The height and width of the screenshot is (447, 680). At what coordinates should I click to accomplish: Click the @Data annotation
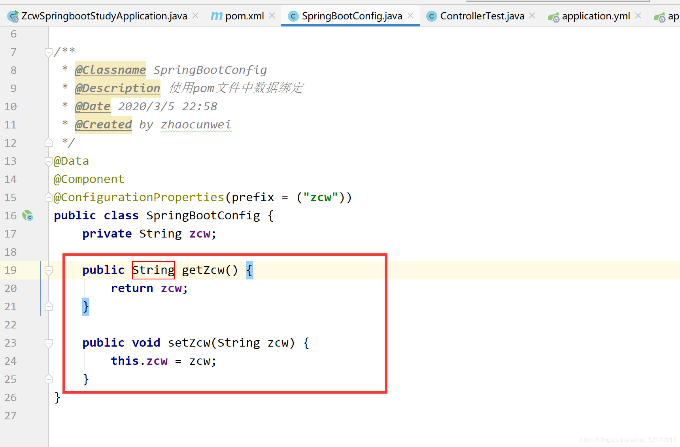tap(71, 161)
